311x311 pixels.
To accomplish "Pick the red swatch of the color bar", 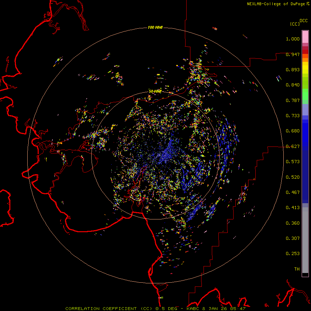I will pyautogui.click(x=305, y=52).
